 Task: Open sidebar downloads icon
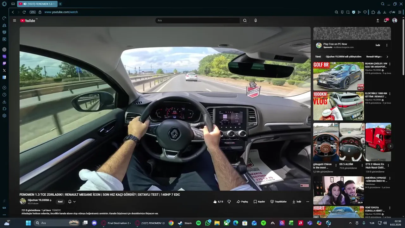point(4,102)
